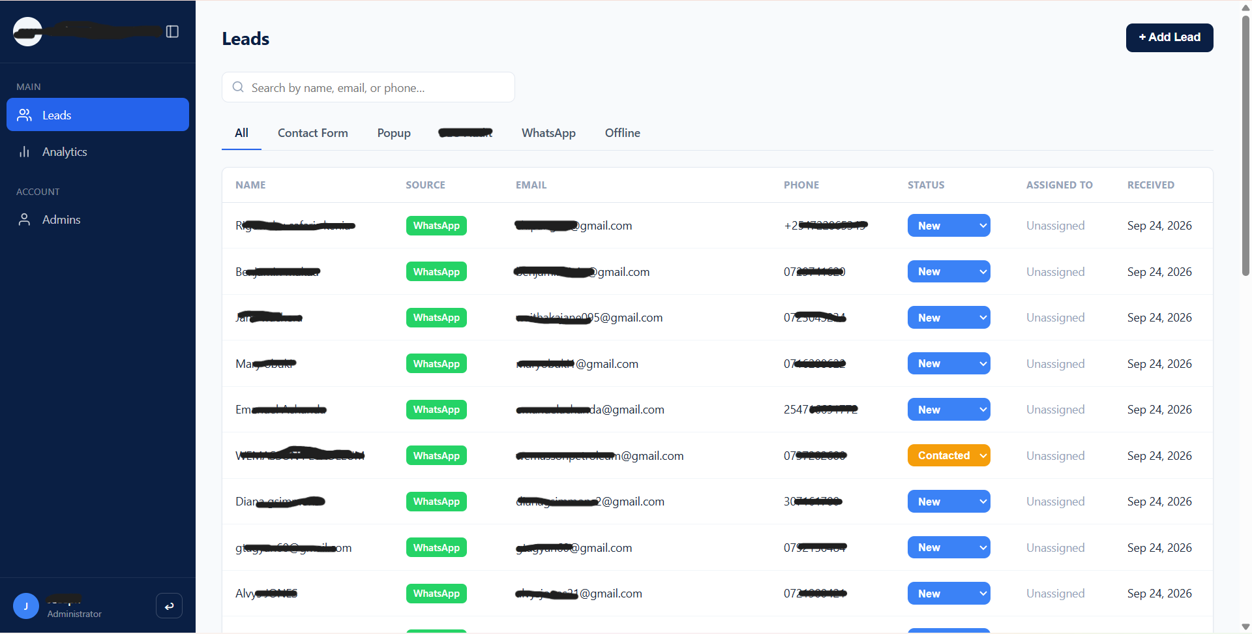Image resolution: width=1252 pixels, height=634 pixels.
Task: Open Analytics in the sidebar
Action: [98, 151]
